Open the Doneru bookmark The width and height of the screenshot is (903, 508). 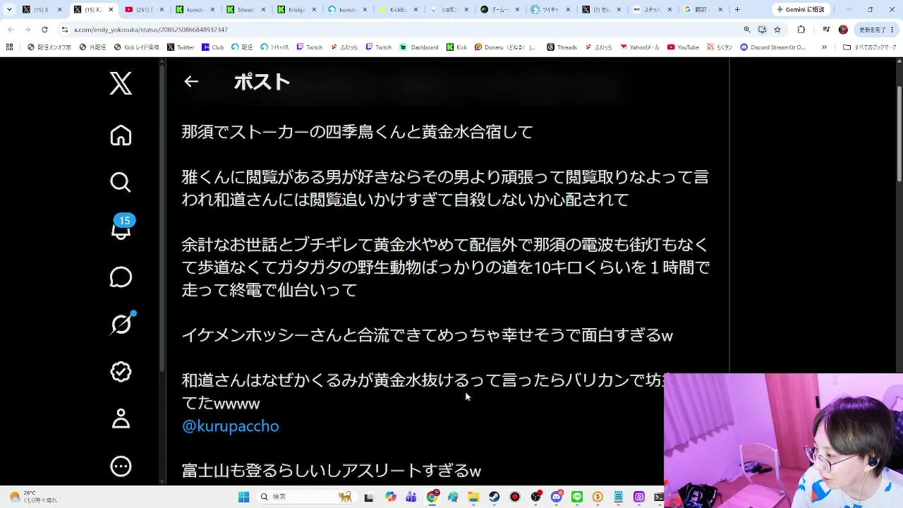[505, 47]
